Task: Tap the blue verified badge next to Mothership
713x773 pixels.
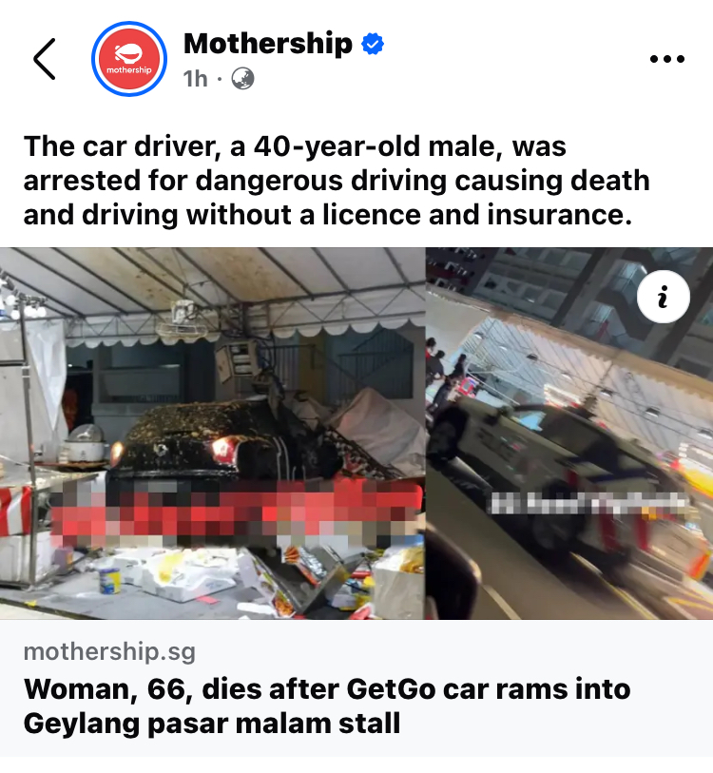Action: tap(373, 44)
